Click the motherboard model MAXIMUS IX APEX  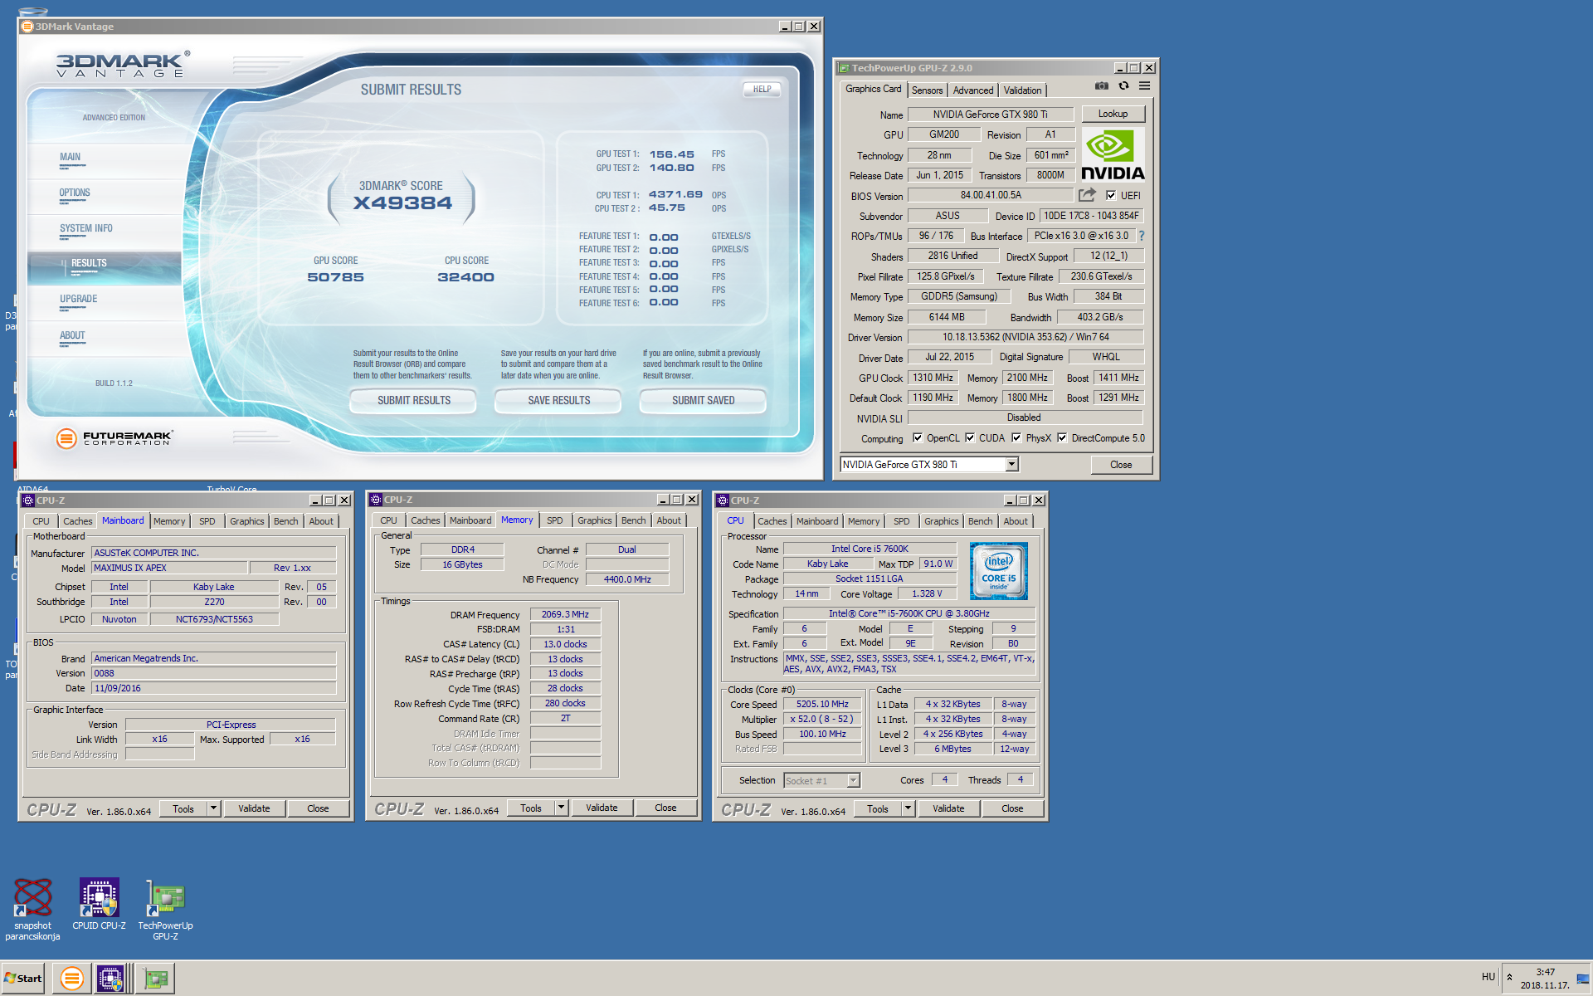click(x=169, y=568)
